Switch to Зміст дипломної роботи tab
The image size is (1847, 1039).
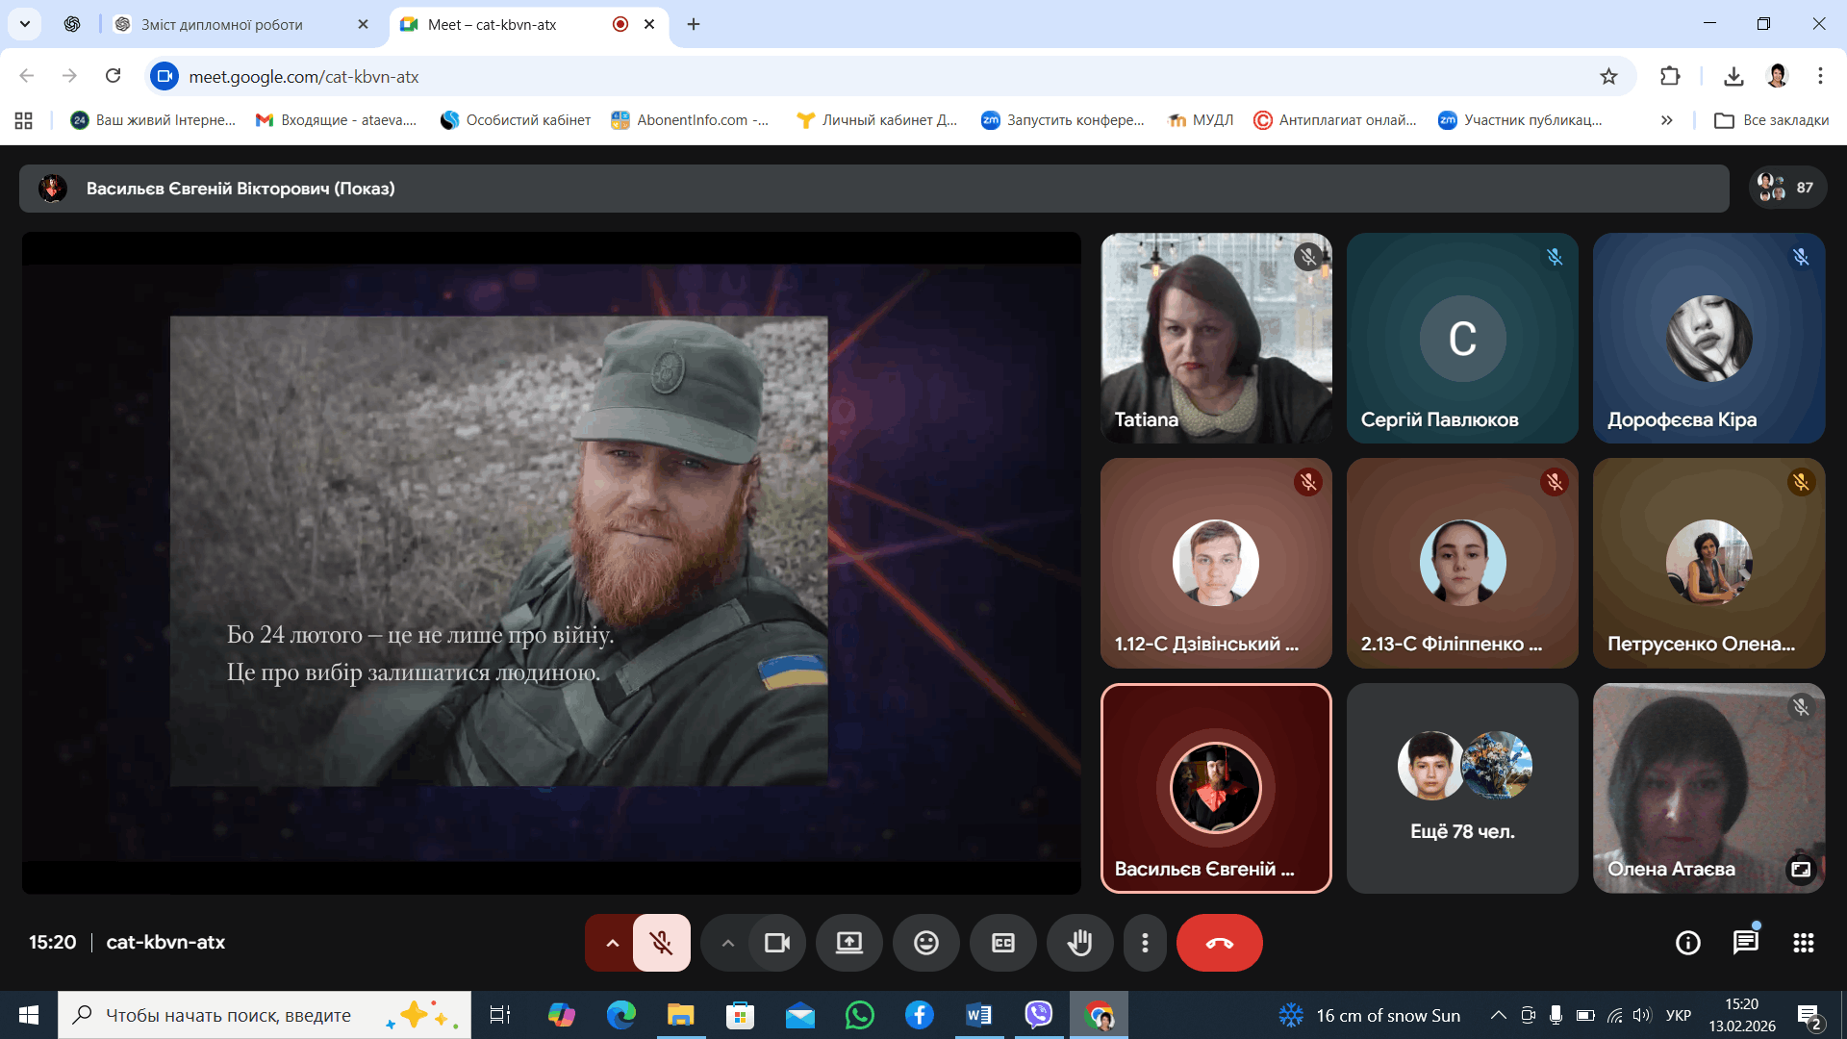221,24
